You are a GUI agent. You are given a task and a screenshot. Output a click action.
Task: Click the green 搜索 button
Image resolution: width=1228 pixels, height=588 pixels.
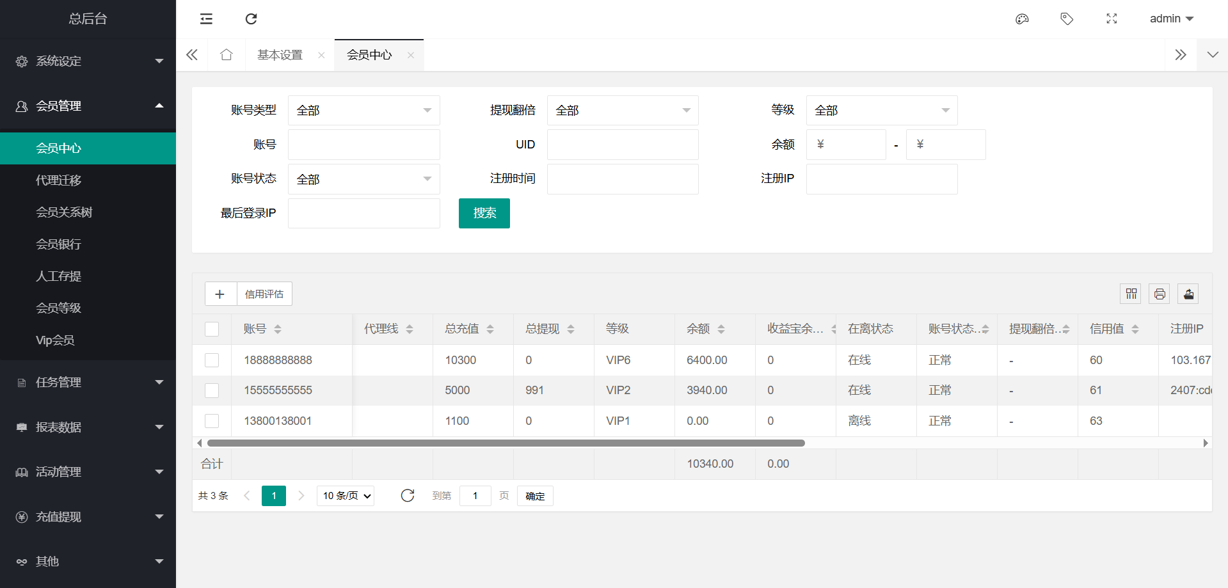tap(484, 213)
